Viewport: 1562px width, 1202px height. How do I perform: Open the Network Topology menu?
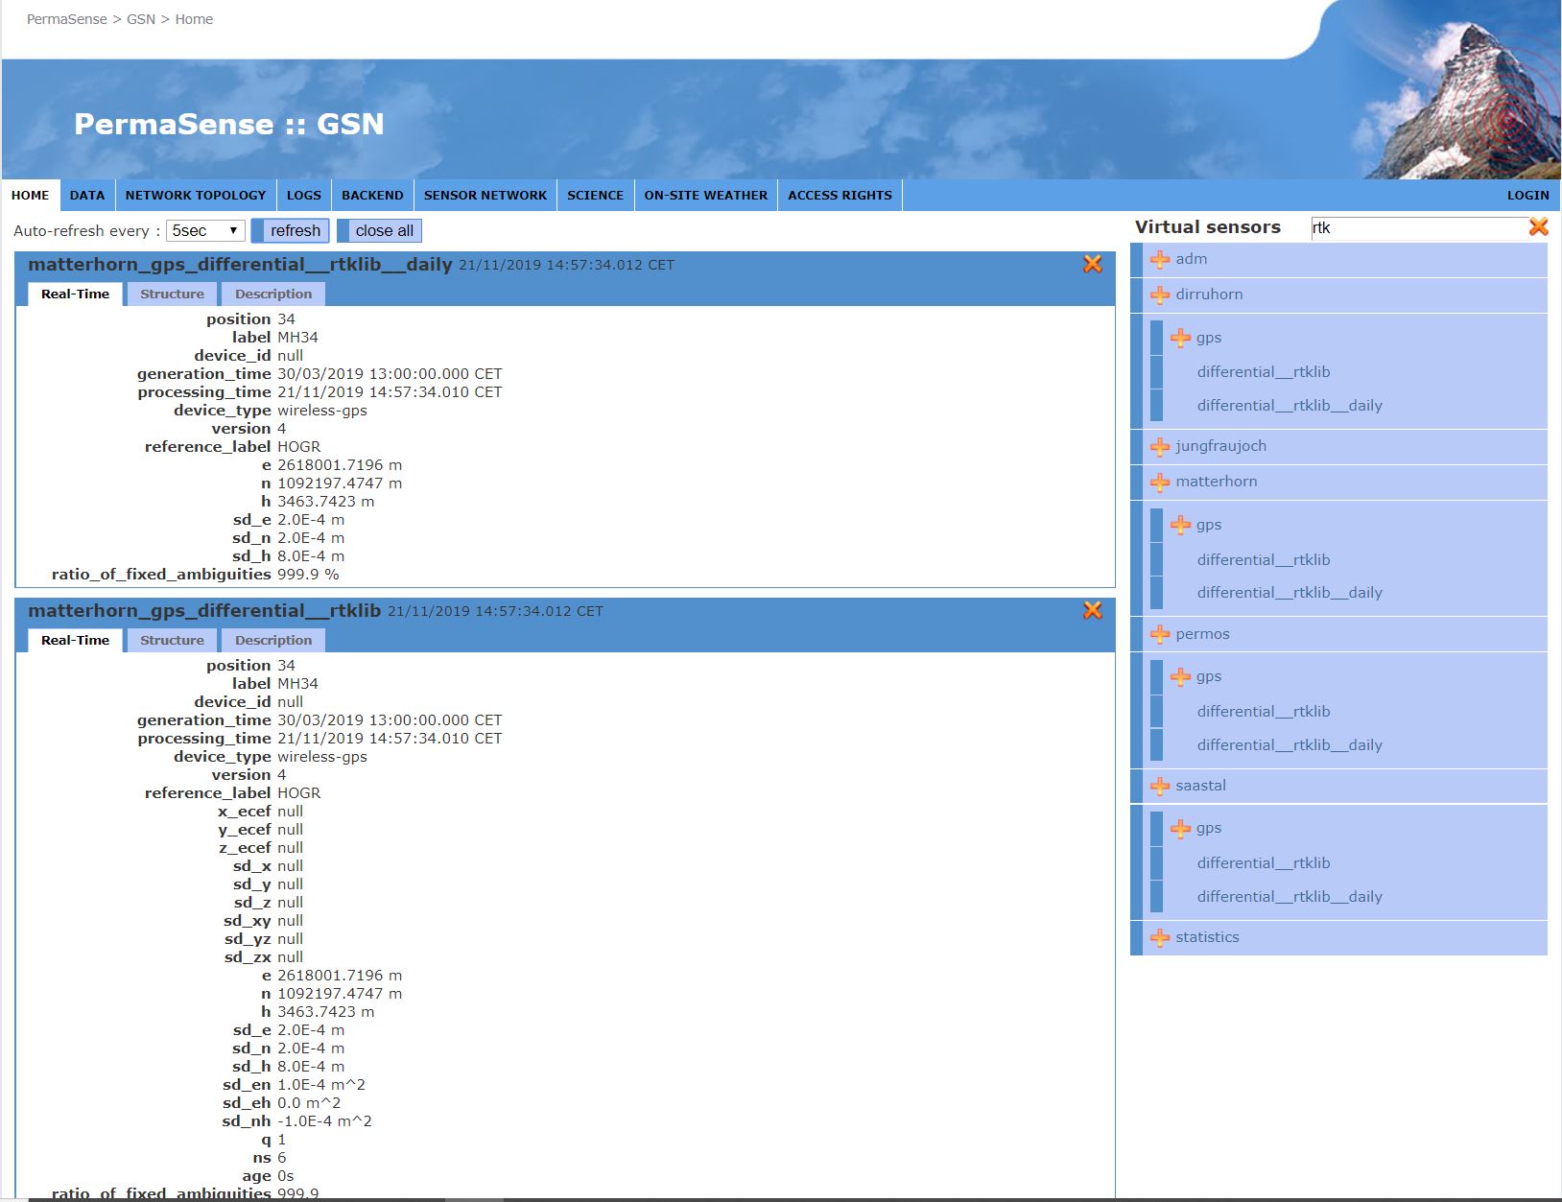(196, 196)
